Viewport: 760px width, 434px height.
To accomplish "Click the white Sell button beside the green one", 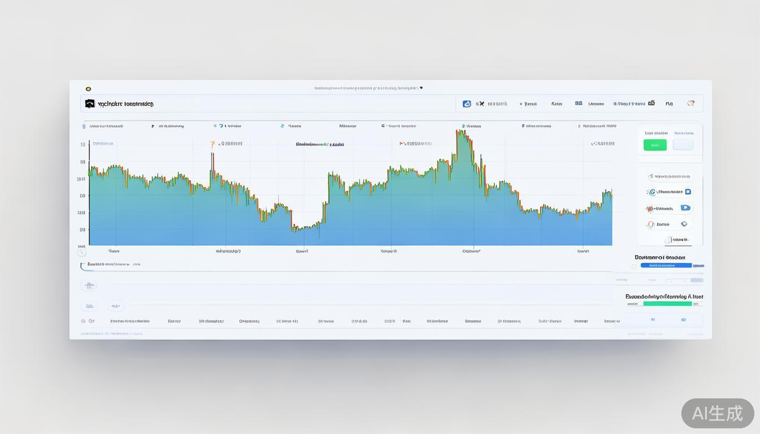I will (x=683, y=145).
